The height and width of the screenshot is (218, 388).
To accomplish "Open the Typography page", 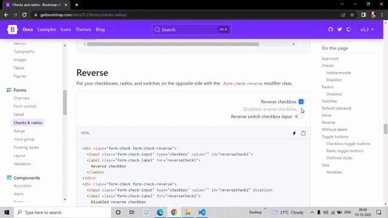I will pos(24,51).
